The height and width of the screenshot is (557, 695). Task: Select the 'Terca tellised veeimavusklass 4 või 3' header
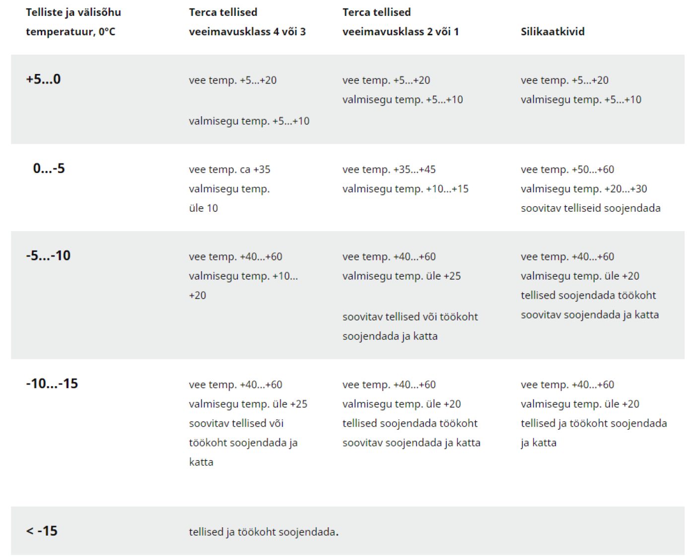247,22
